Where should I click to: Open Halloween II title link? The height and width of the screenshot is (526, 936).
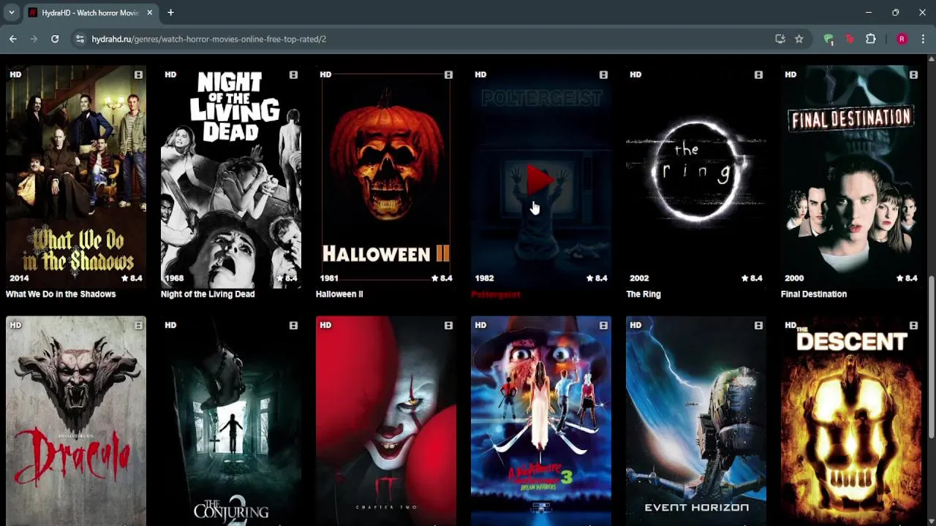coord(339,294)
